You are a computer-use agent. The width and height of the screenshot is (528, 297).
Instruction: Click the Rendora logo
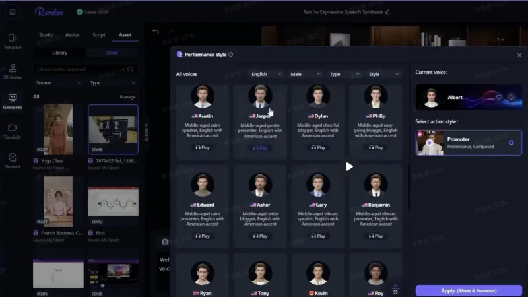[x=49, y=12]
